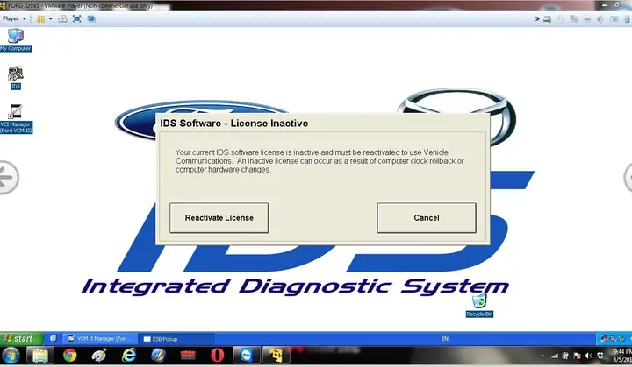Open the Windows 7 Start orb
632x367 pixels.
click(11, 356)
